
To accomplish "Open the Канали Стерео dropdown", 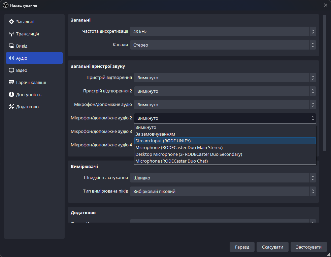I will 223,45.
